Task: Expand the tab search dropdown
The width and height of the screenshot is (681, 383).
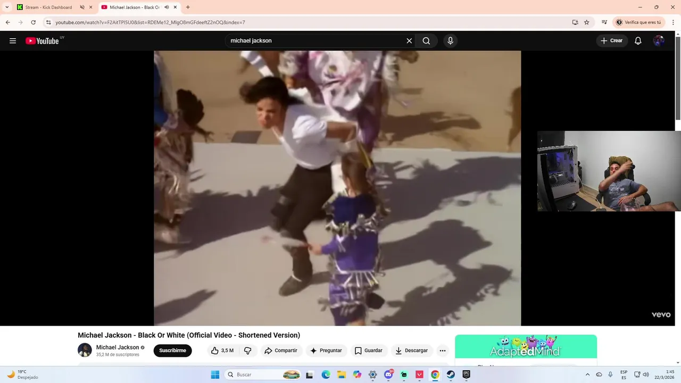Action: tap(7, 7)
